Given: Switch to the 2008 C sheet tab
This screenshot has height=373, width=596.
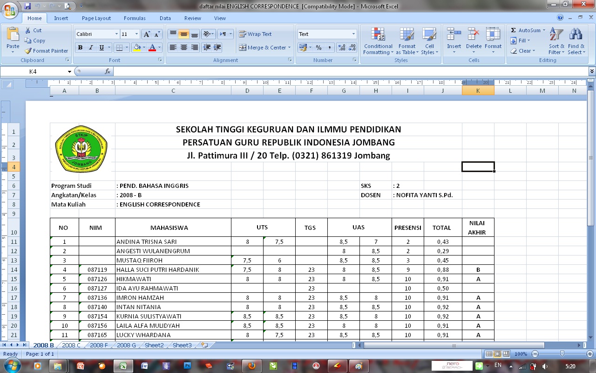Looking at the screenshot, I should pyautogui.click(x=71, y=345).
